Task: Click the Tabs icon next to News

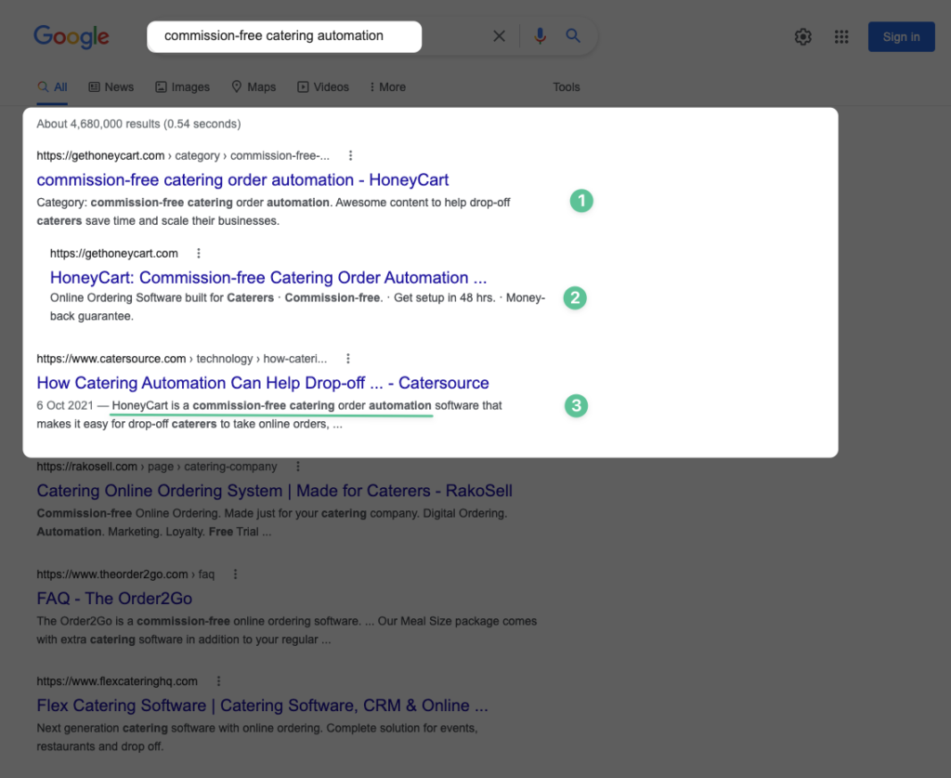Action: pyautogui.click(x=94, y=87)
